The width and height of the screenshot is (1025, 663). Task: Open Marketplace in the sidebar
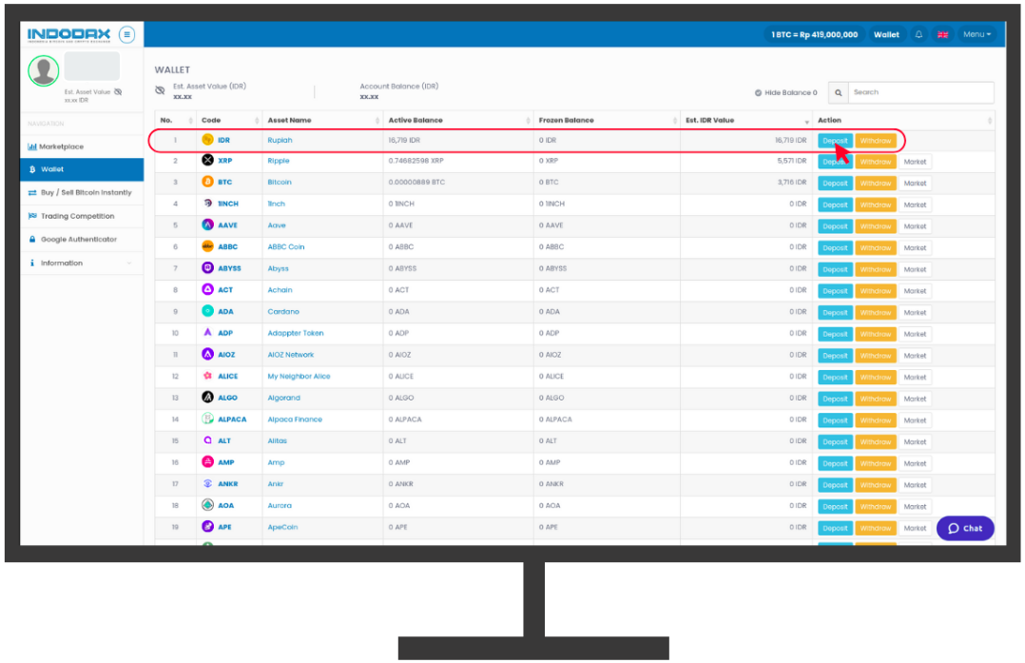click(83, 146)
